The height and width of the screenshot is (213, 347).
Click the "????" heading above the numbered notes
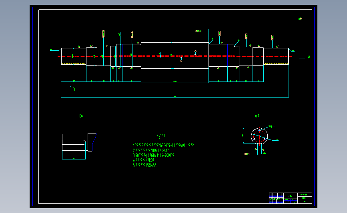[x=160, y=135]
